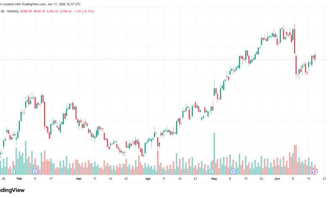Click the NASDAQ exchange label
Screen dimensions: 328x198
tap(13, 11)
